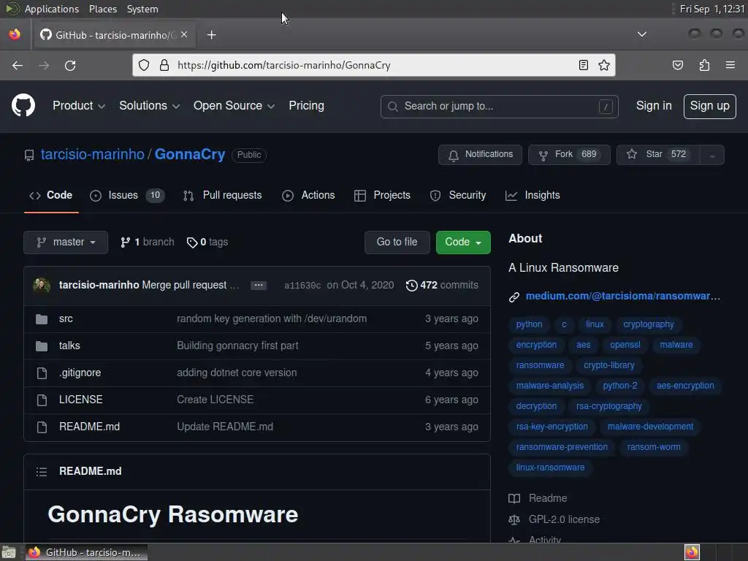This screenshot has height=561, width=748.
Task: Open the Applications menu
Action: click(52, 9)
